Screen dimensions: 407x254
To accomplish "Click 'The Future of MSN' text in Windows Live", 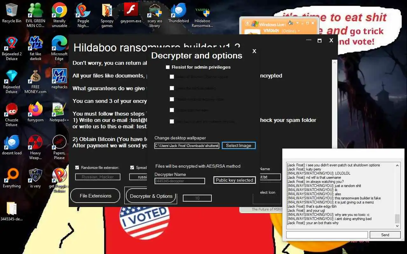I will click(266, 209).
